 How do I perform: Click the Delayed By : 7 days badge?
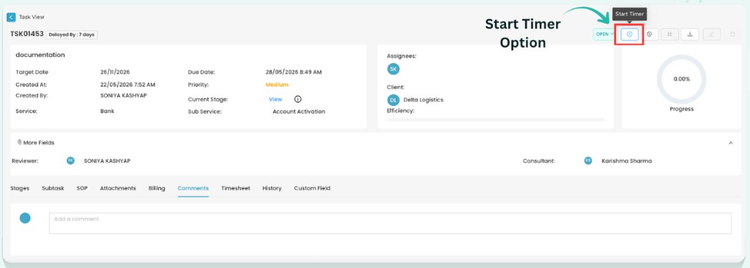pyautogui.click(x=72, y=34)
